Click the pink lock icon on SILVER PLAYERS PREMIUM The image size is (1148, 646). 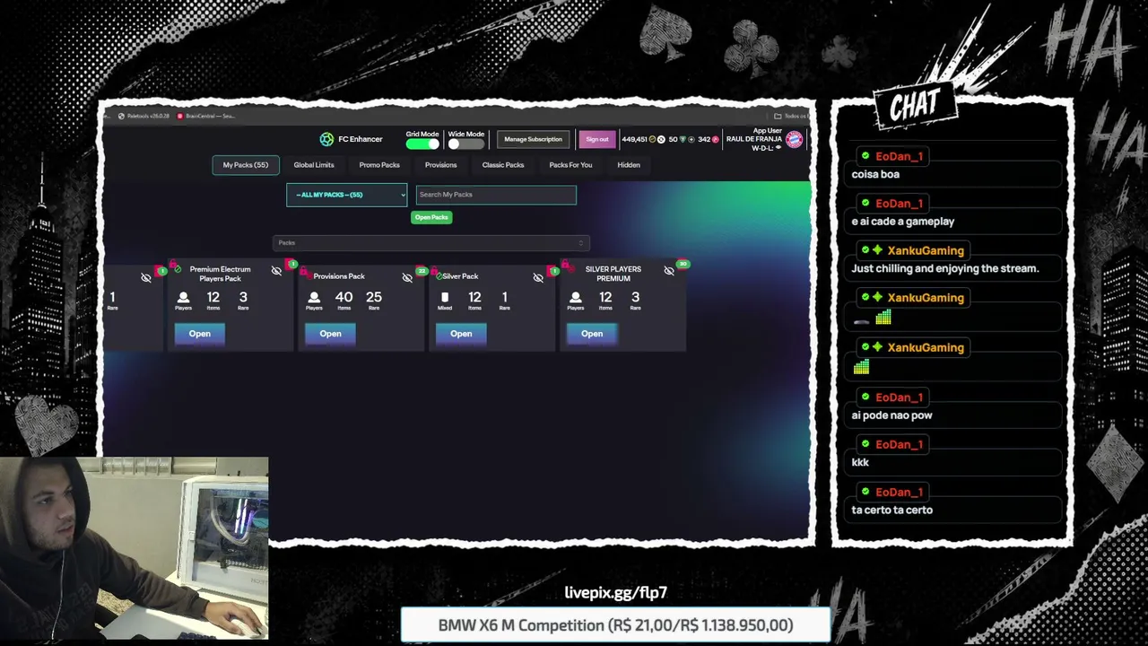[567, 266]
